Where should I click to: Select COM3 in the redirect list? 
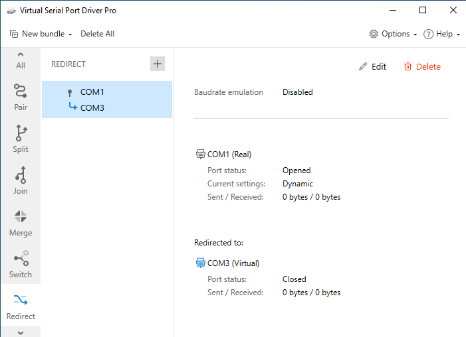[x=92, y=107]
